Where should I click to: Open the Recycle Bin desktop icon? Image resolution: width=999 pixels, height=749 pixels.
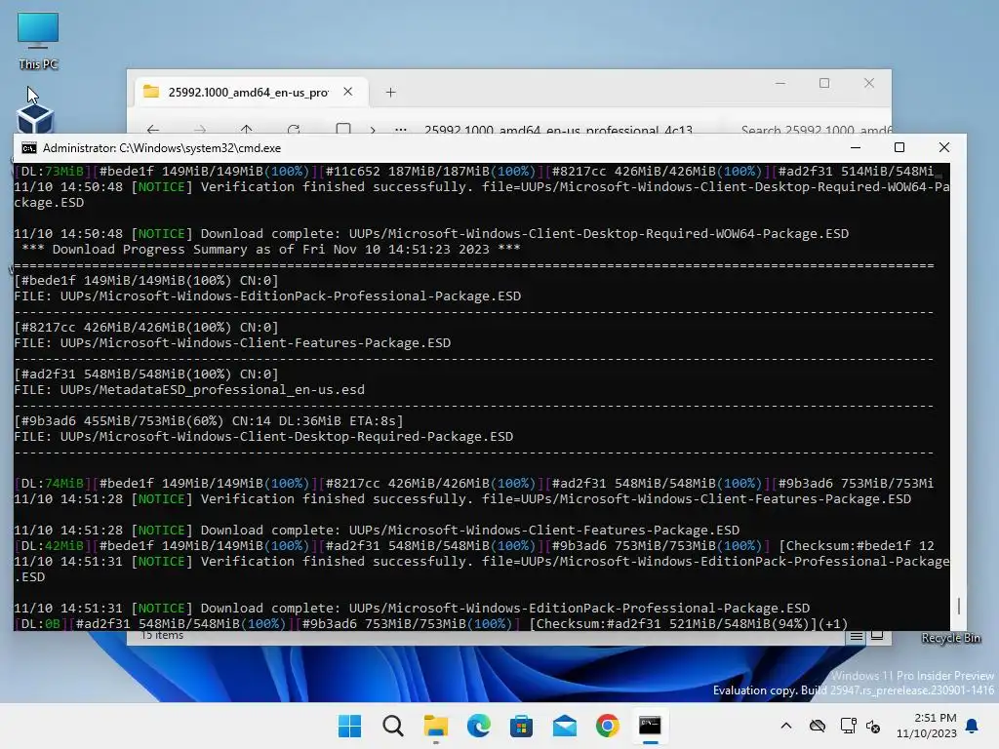pos(950,638)
